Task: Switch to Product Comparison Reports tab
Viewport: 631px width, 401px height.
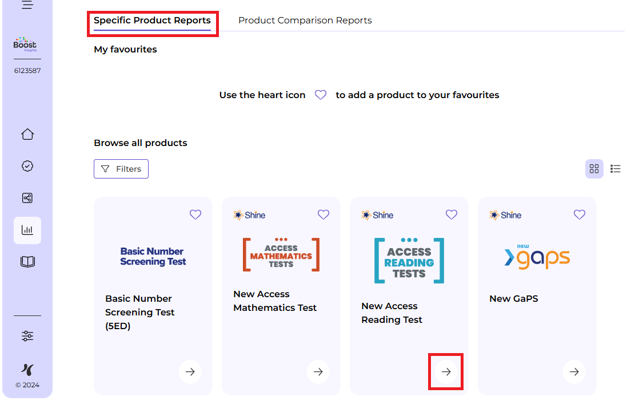Action: click(305, 21)
